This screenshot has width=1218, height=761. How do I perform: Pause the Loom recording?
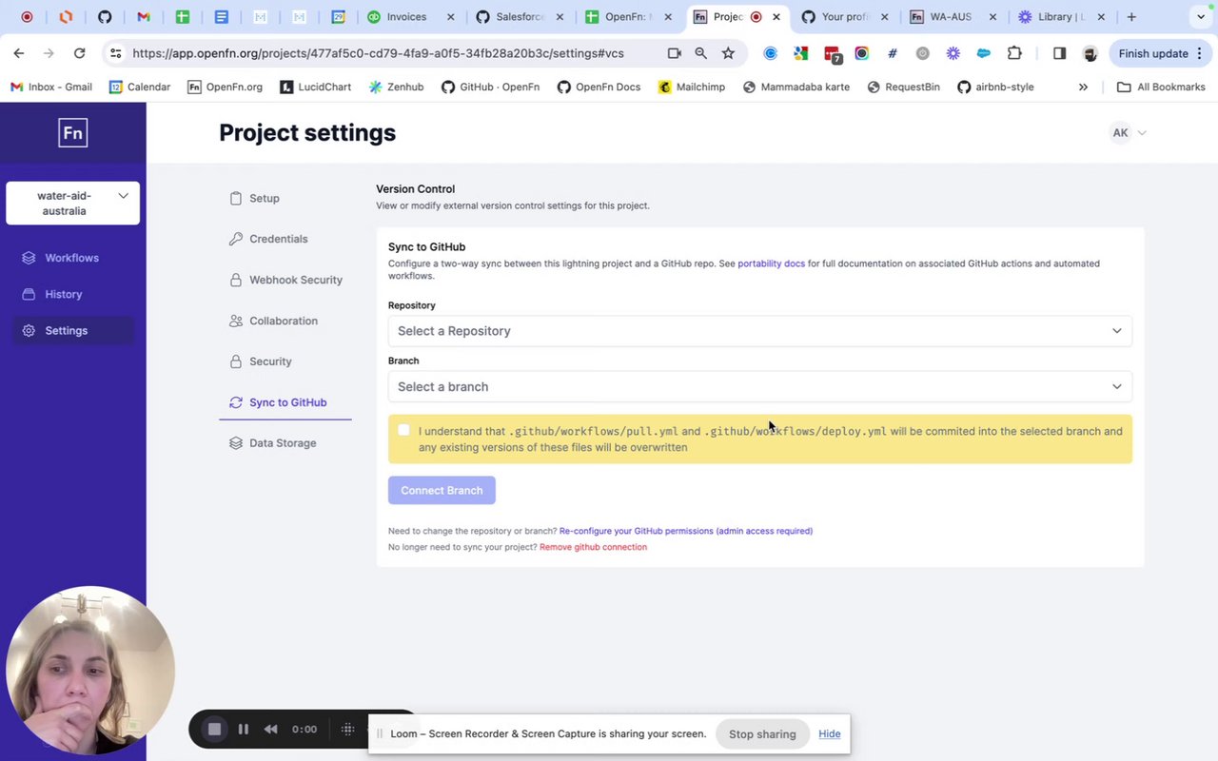point(244,730)
